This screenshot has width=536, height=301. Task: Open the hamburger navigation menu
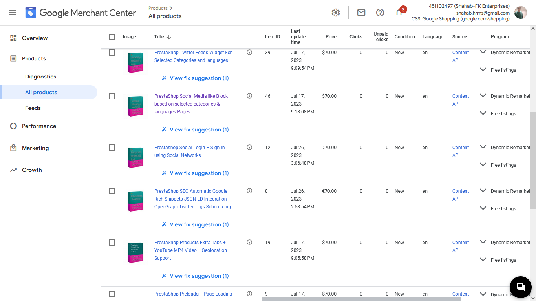click(13, 13)
